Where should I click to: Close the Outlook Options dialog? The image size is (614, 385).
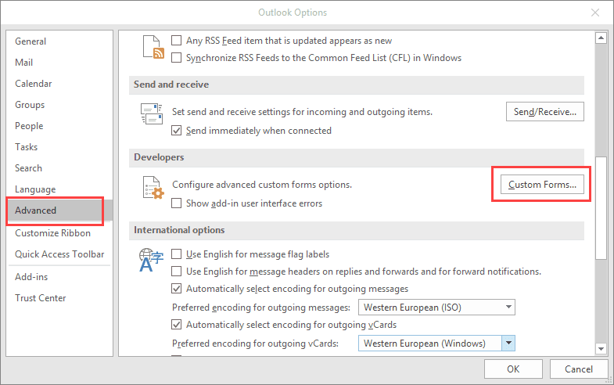pyautogui.click(x=594, y=13)
